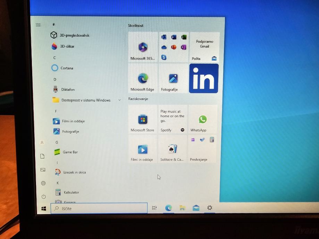Open Pictures from the Start sidebar

pyautogui.click(x=43, y=170)
